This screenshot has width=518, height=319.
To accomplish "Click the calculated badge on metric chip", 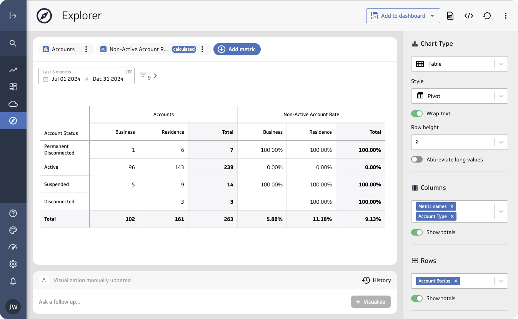I will pyautogui.click(x=184, y=49).
